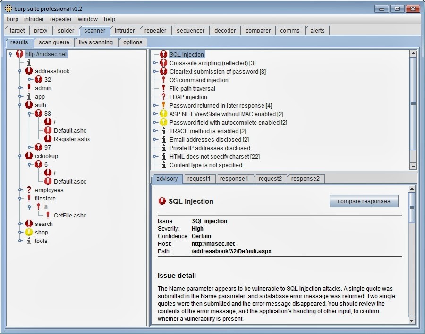Open the burp menu
425x334 pixels.
(12, 19)
